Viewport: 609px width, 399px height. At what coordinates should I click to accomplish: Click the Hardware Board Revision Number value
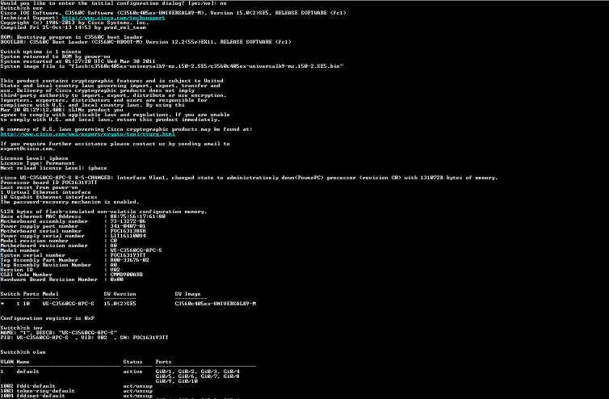pos(117,279)
